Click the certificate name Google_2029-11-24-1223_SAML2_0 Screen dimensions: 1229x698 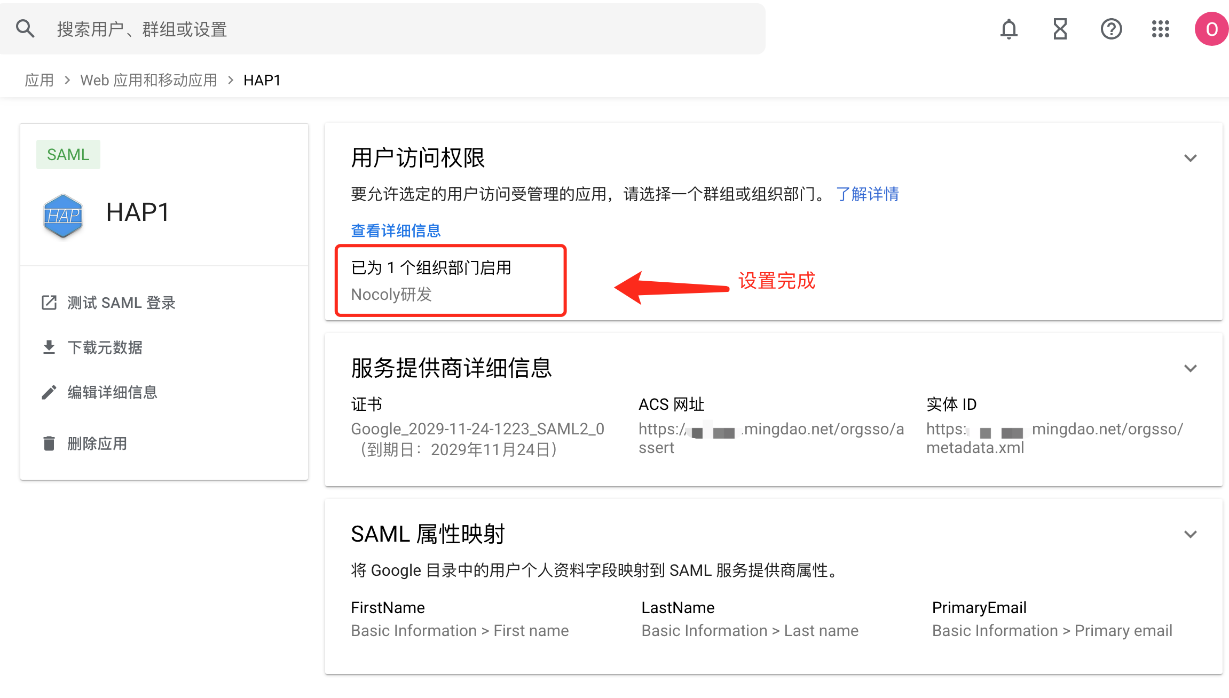pyautogui.click(x=478, y=429)
